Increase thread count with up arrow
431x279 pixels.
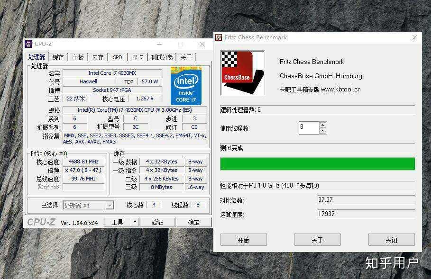pyautogui.click(x=323, y=125)
